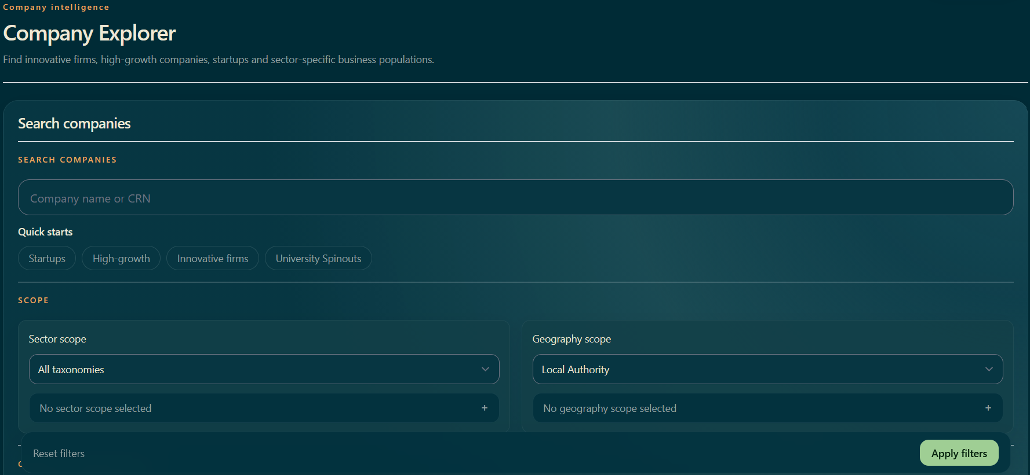Image resolution: width=1030 pixels, height=475 pixels.
Task: Click the Search companies heading
Action: pyautogui.click(x=74, y=123)
